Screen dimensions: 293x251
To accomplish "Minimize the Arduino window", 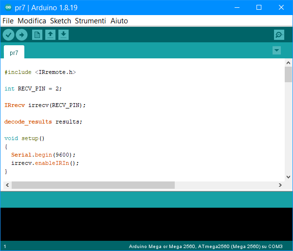I will coord(237,7).
